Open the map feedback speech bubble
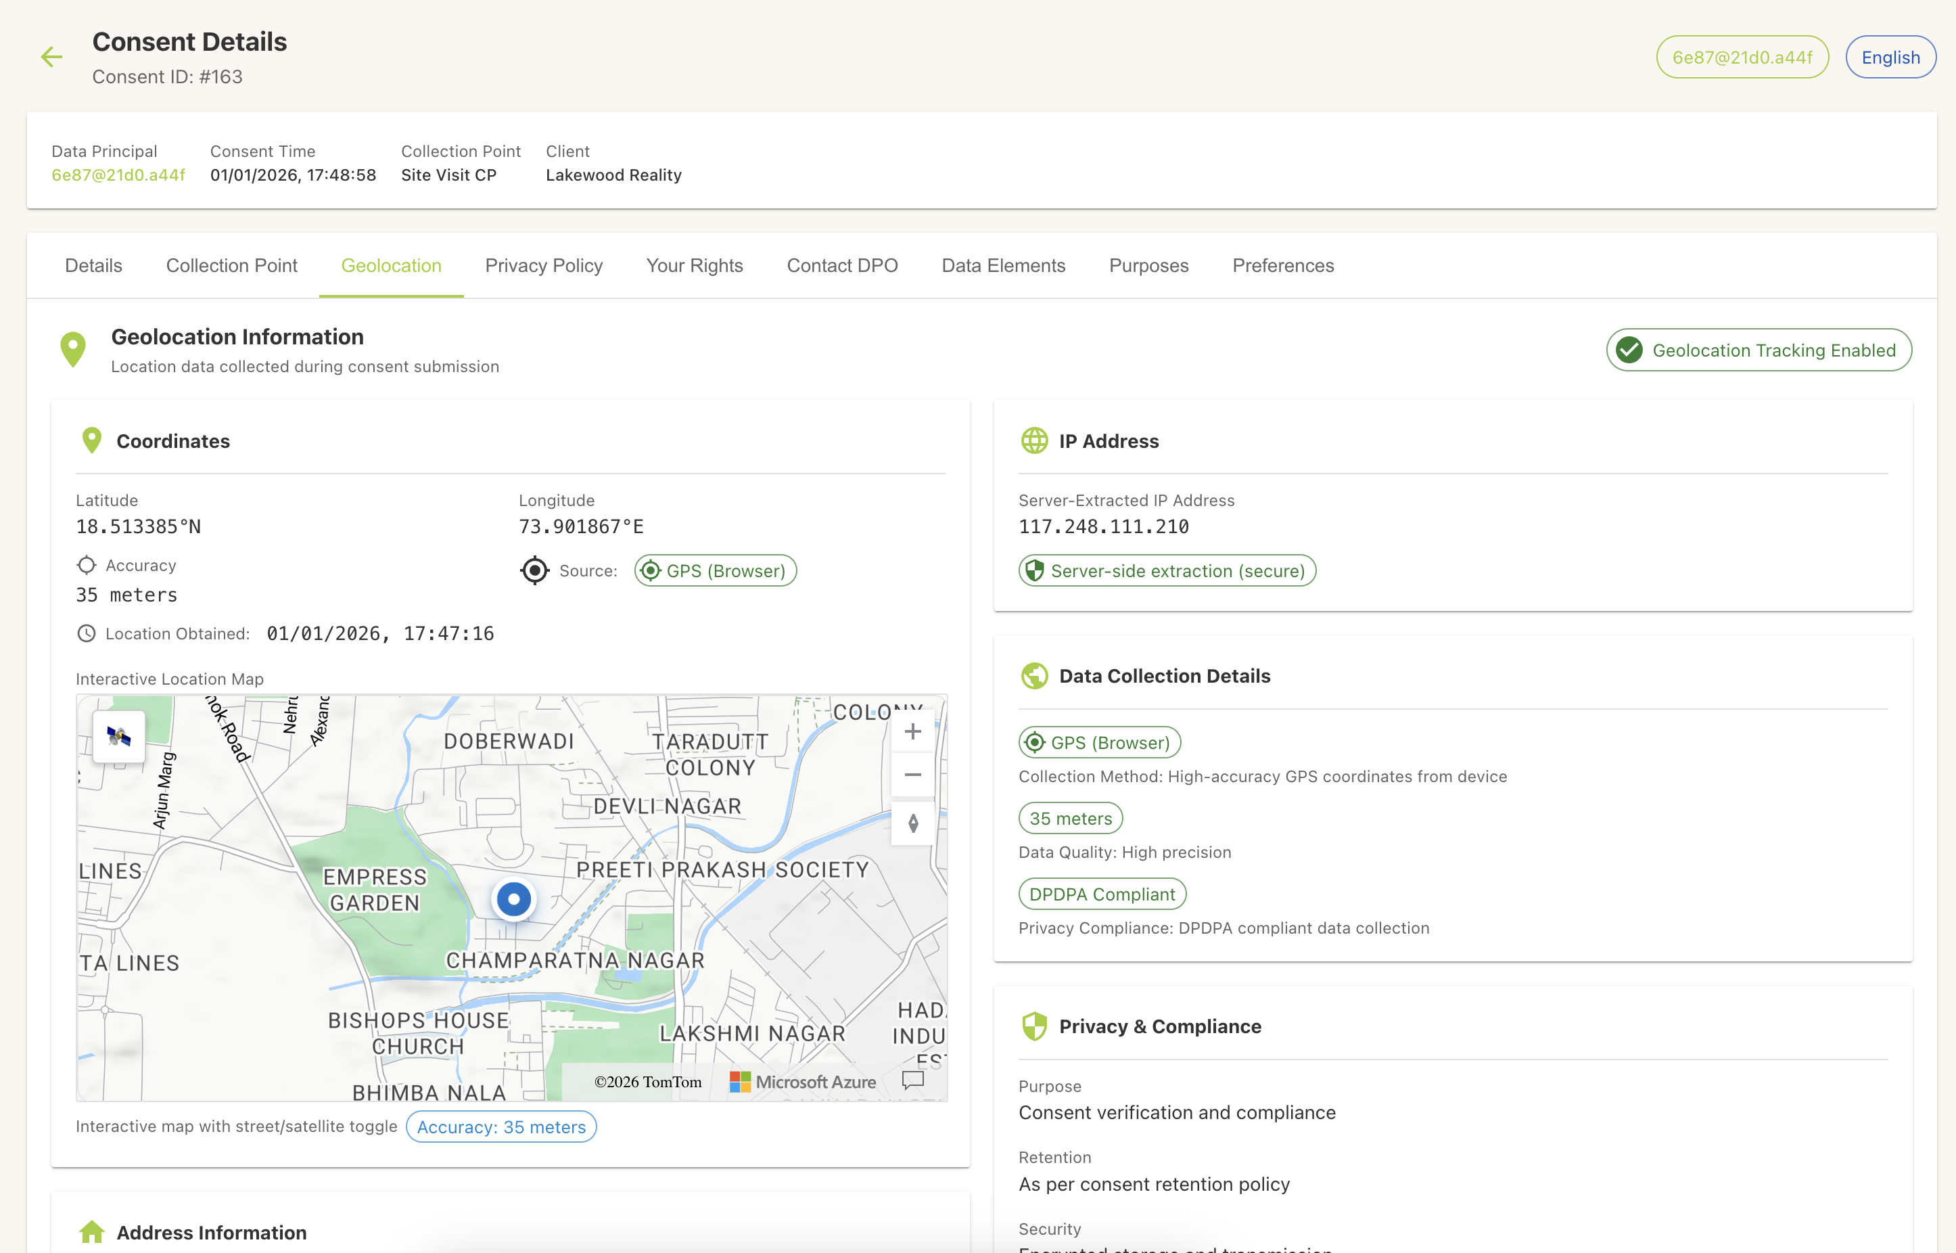 912,1080
